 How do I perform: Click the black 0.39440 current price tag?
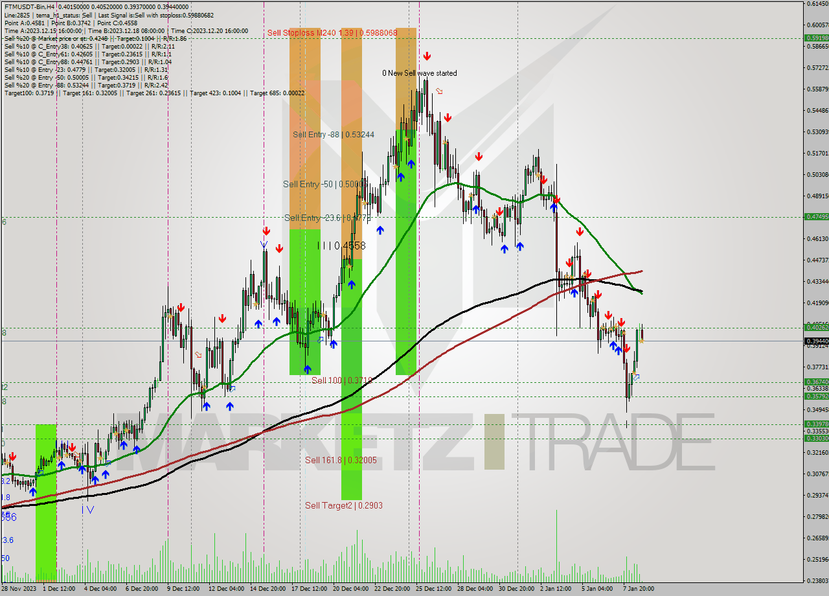click(816, 341)
